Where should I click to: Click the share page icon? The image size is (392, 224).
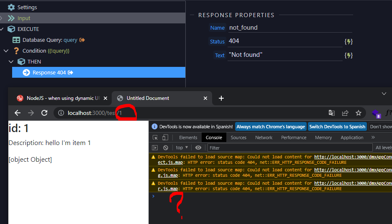(345, 113)
